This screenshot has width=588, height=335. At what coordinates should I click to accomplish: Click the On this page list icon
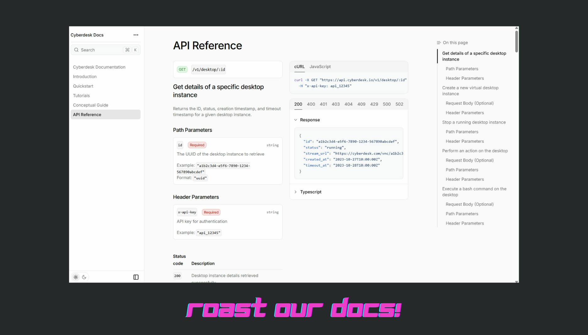tap(439, 43)
